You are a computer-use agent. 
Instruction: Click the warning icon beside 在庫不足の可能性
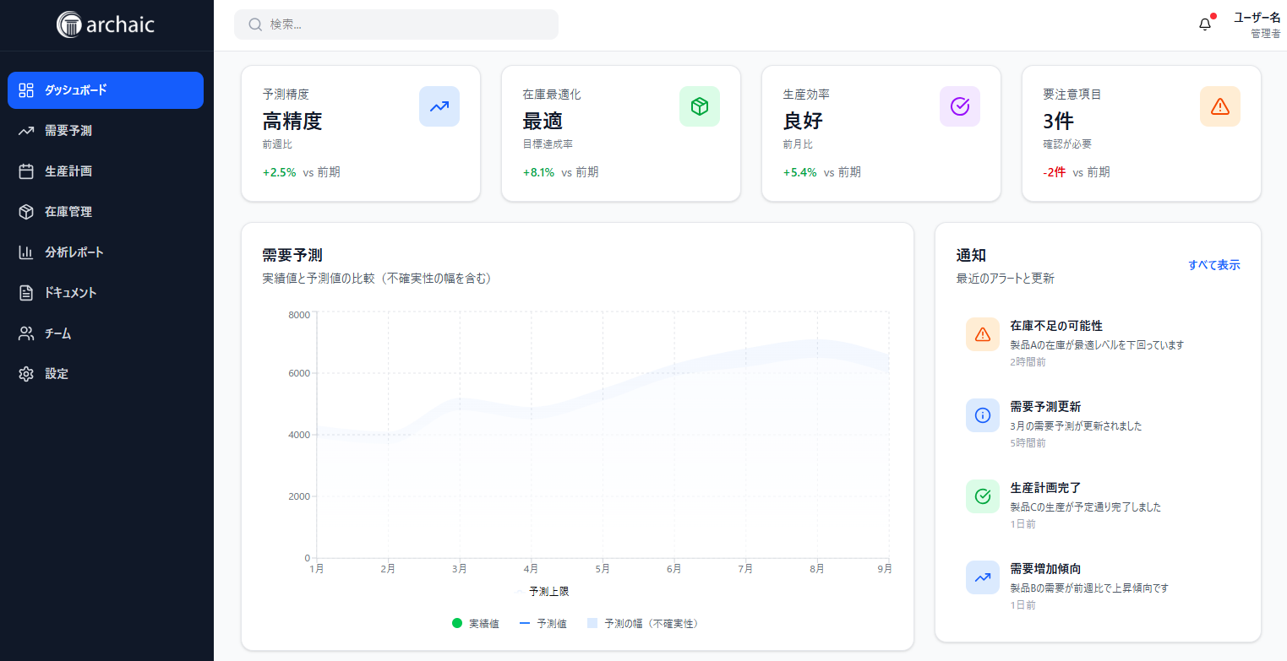point(982,334)
